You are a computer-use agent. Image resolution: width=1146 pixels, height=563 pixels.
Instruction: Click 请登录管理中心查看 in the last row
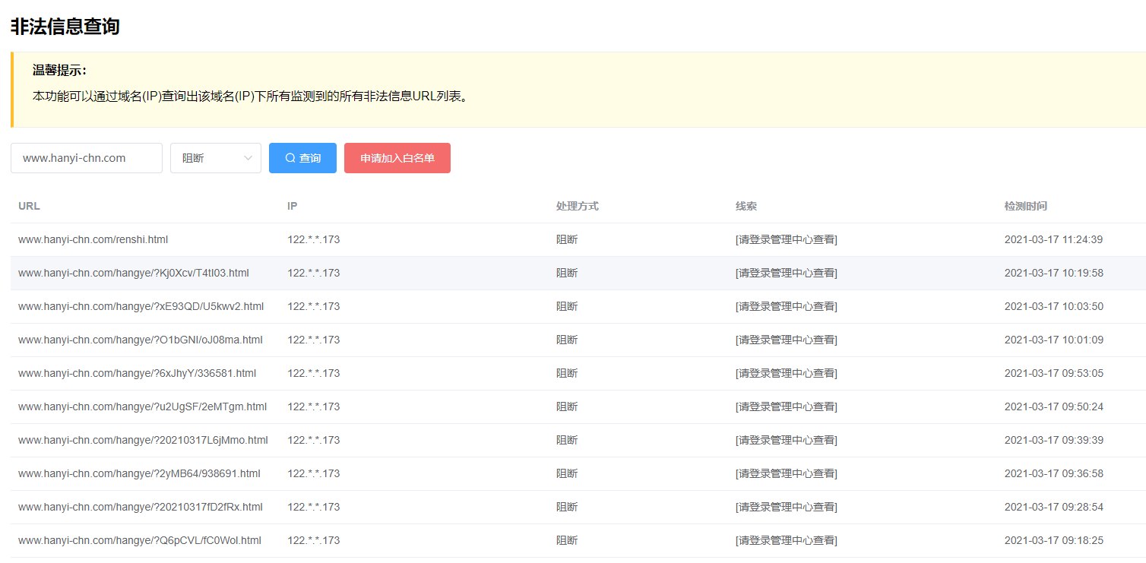pos(787,540)
